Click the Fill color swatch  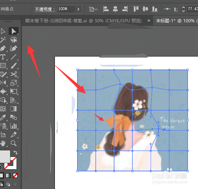click(x=5, y=157)
